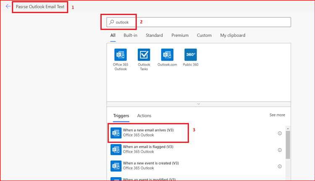Image resolution: width=315 pixels, height=181 pixels.
Task: Choose the Outlook Tasks connector icon
Action: [x=144, y=54]
